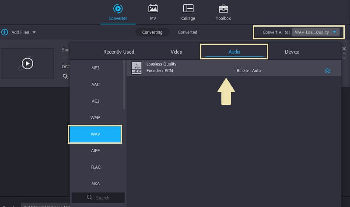This screenshot has height=207, width=350.
Task: Show the Converted files list
Action: [x=187, y=32]
